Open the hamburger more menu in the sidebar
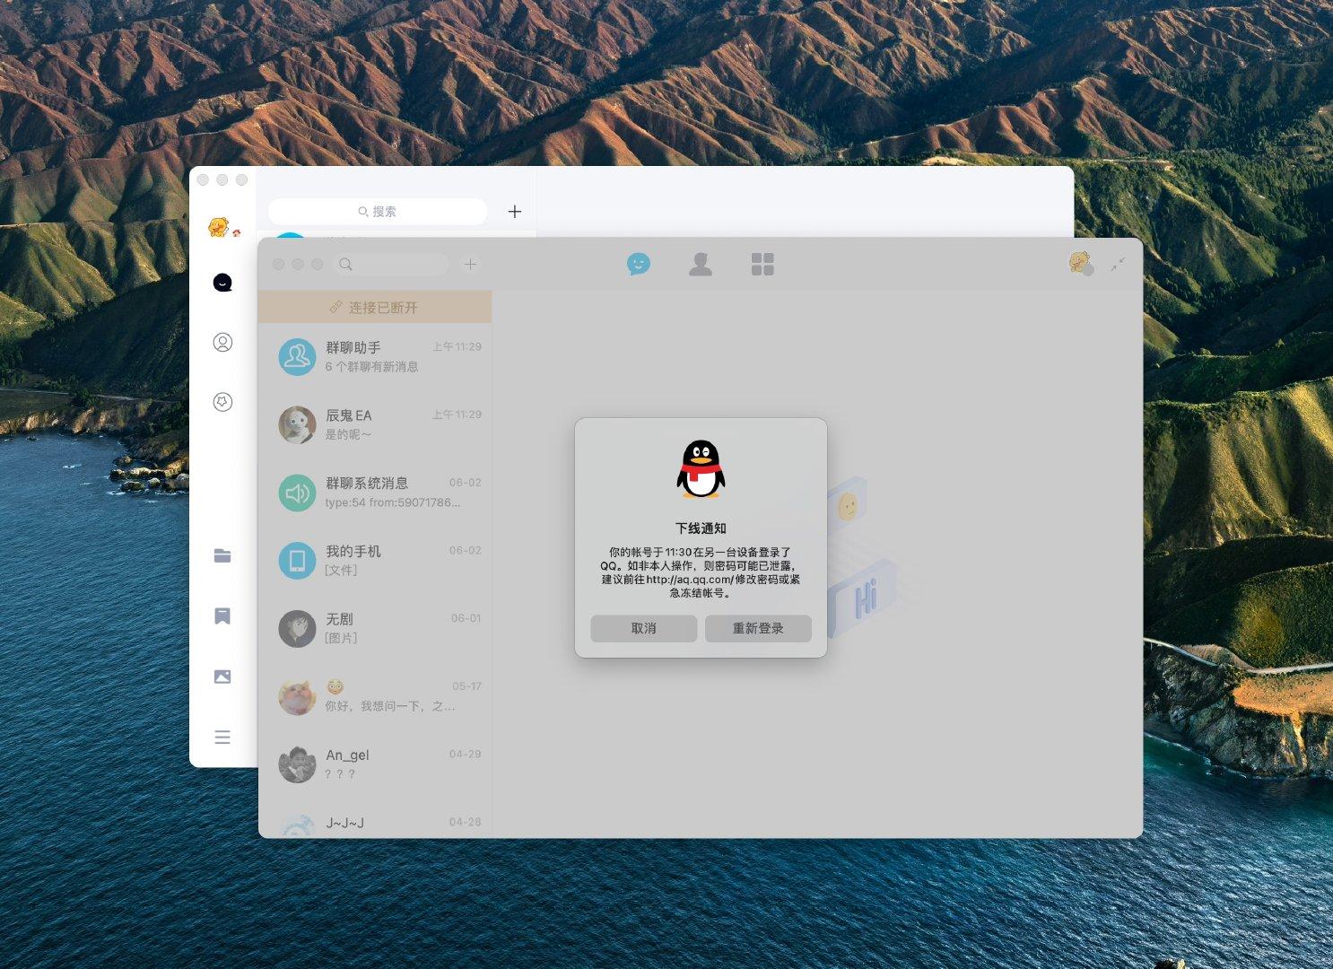Image resolution: width=1333 pixels, height=969 pixels. (222, 737)
